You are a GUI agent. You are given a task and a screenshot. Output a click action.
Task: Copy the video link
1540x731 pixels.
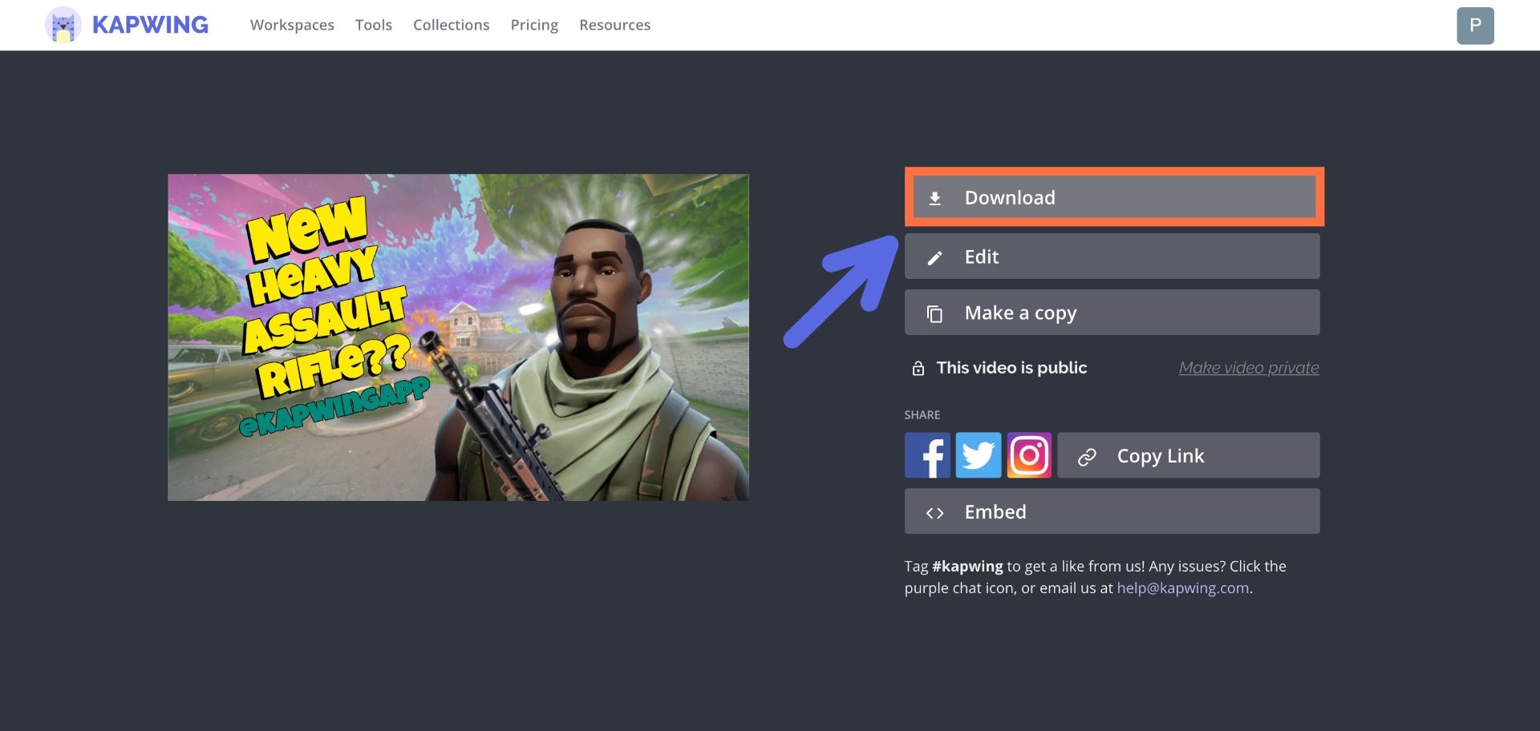pyautogui.click(x=1189, y=455)
